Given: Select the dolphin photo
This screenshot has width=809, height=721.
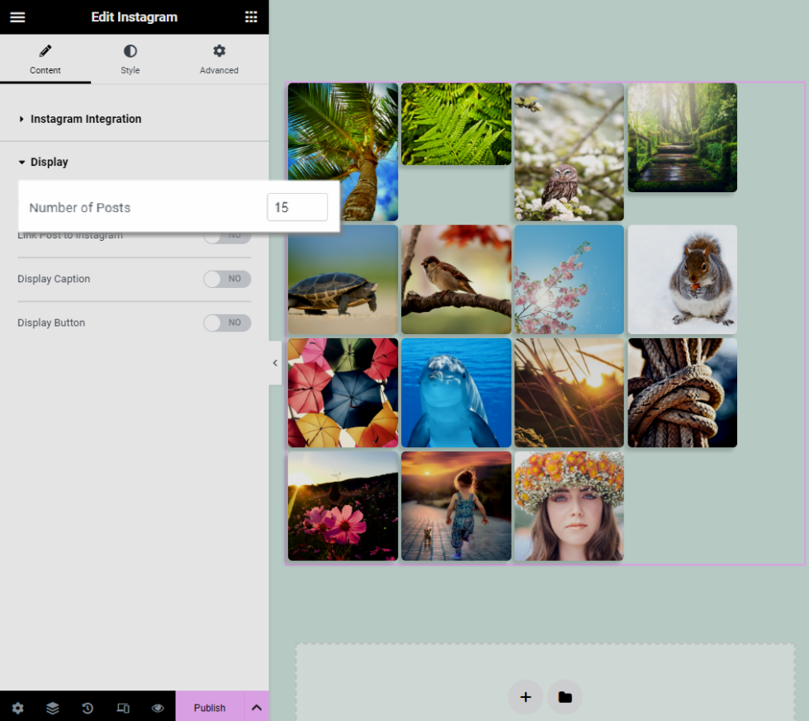Looking at the screenshot, I should (456, 393).
